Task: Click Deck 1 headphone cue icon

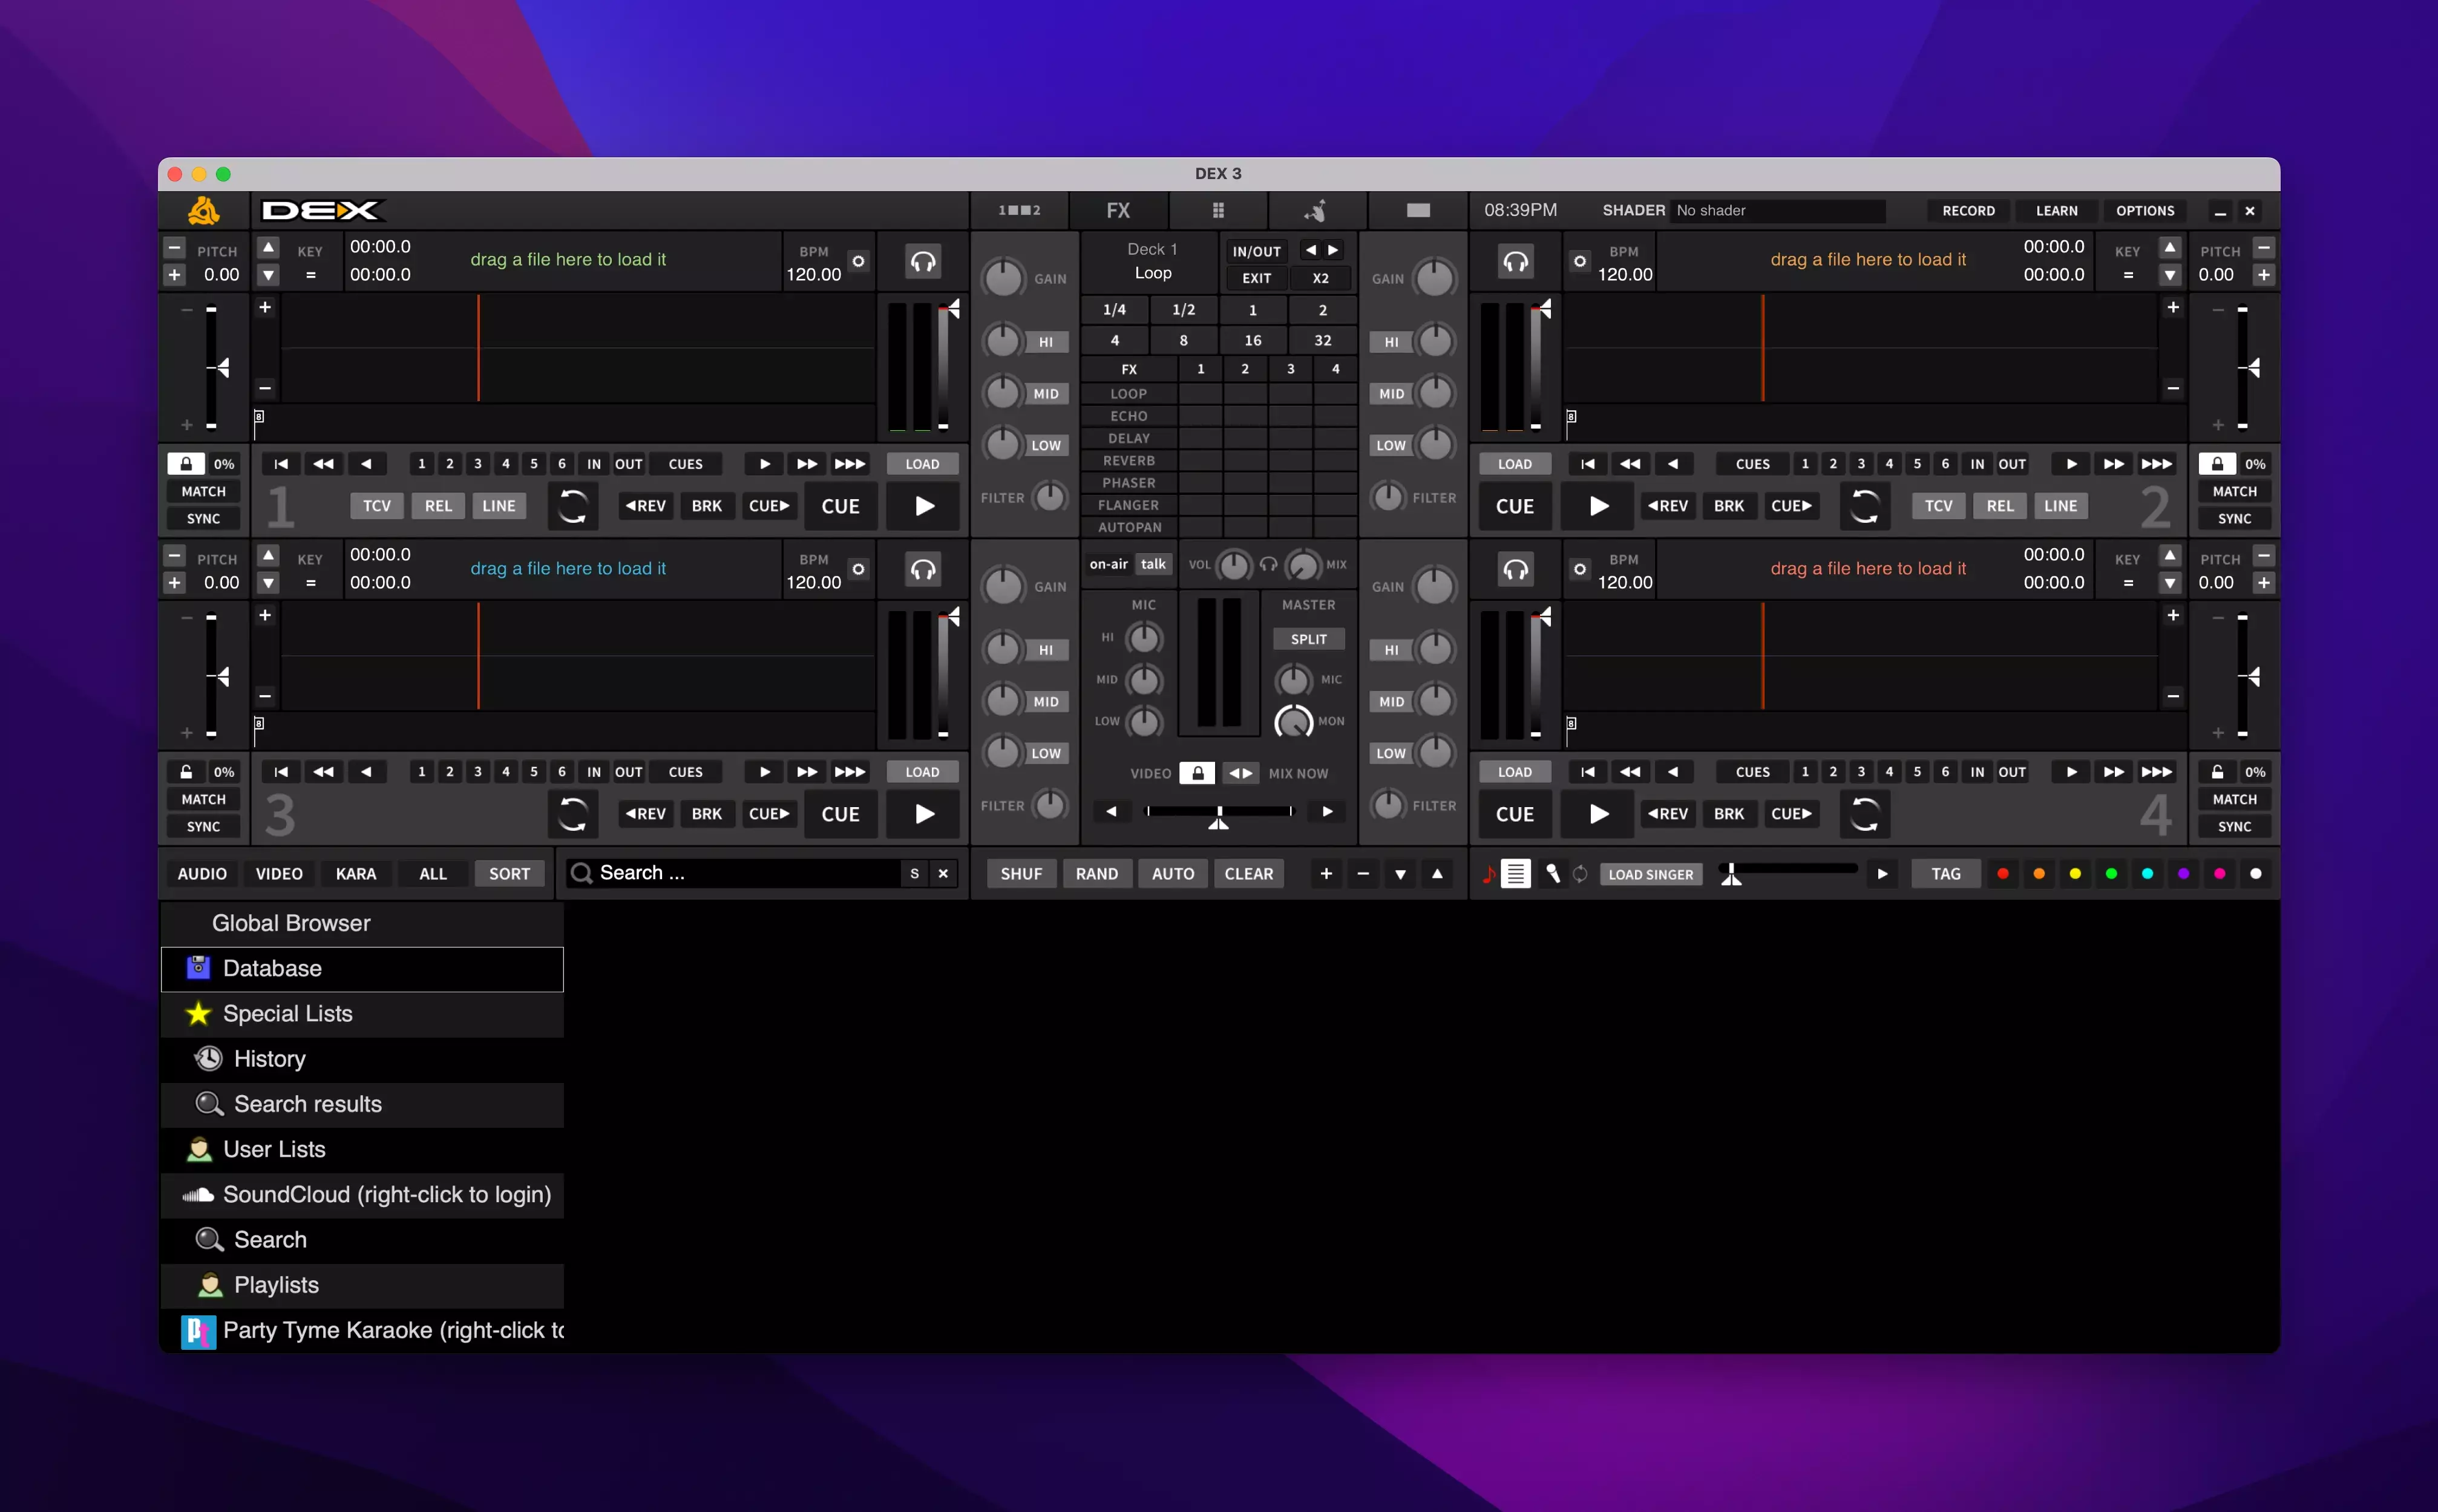Action: click(x=922, y=262)
